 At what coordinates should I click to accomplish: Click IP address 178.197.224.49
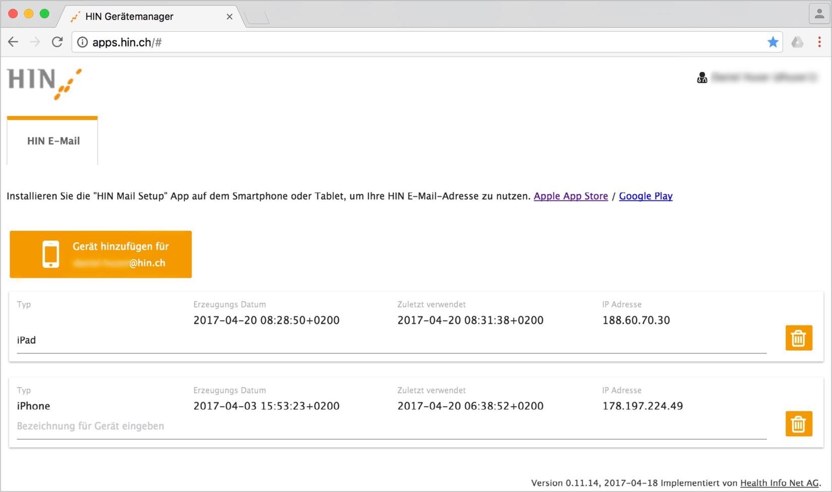tap(642, 406)
